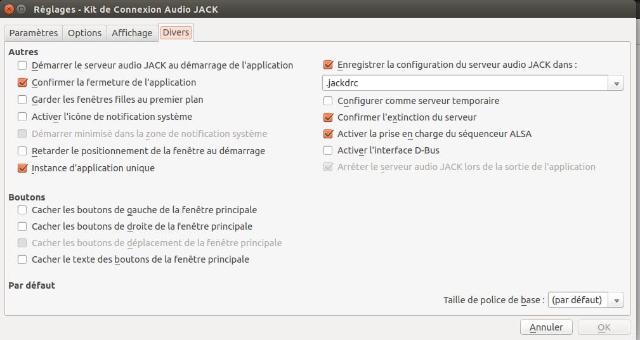Screen dimensions: 640x340
Task: Activate the D-Bus interface checkbox
Action: 329,150
